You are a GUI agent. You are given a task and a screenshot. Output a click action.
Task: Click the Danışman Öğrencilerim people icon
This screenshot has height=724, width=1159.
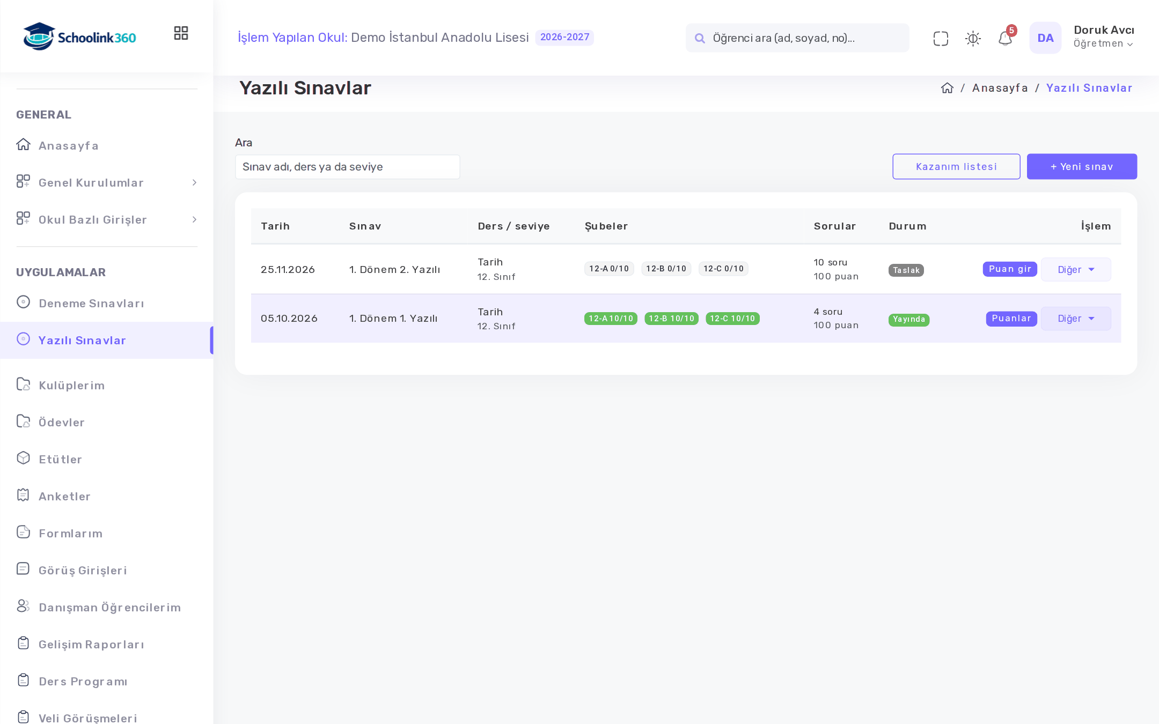pos(23,607)
